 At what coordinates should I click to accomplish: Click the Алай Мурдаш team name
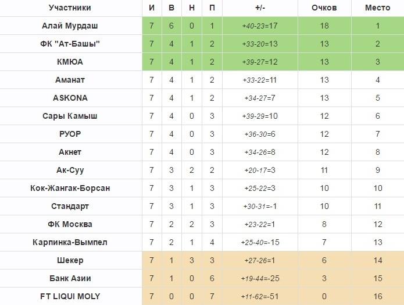(70, 26)
